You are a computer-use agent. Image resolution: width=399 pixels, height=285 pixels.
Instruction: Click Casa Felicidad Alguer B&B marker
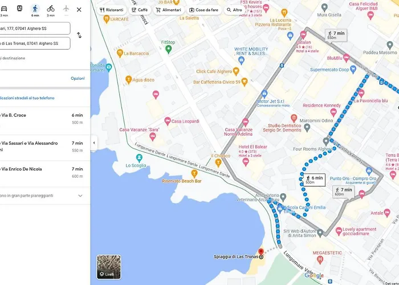(x=370, y=15)
